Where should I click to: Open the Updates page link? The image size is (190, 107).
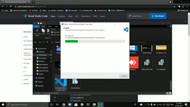point(62,16)
